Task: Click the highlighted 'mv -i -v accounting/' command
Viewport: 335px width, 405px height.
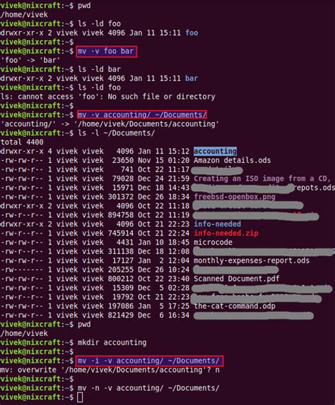Action: (x=150, y=361)
